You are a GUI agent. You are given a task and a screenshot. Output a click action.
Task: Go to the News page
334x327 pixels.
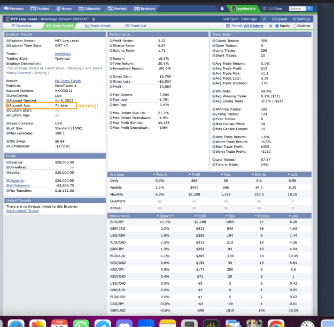[64, 9]
